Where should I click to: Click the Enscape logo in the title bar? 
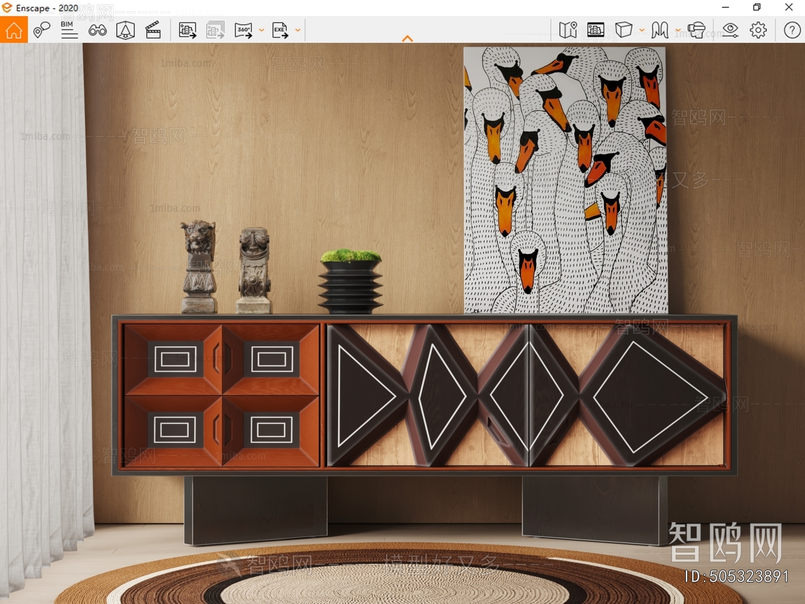tap(7, 8)
